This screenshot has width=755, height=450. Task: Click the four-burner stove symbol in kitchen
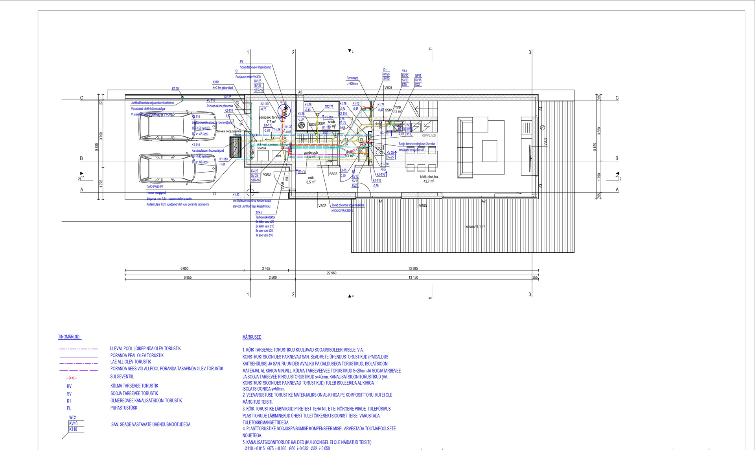pos(379,150)
